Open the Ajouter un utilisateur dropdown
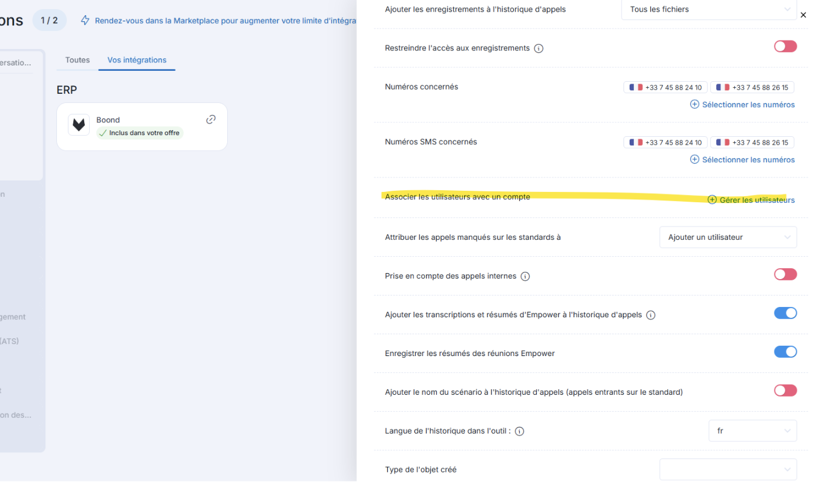818x482 pixels. (x=728, y=237)
